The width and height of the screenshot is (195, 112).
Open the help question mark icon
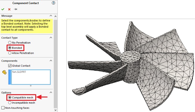pos(54,3)
